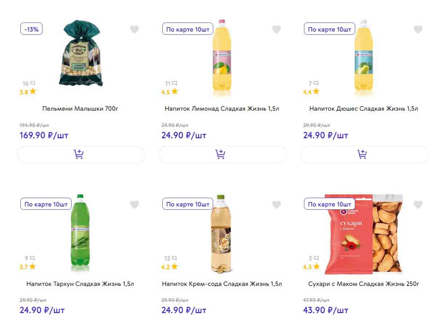The image size is (438, 320).
Task: Open Пельмени Малышки 700г product title
Action: point(80,109)
